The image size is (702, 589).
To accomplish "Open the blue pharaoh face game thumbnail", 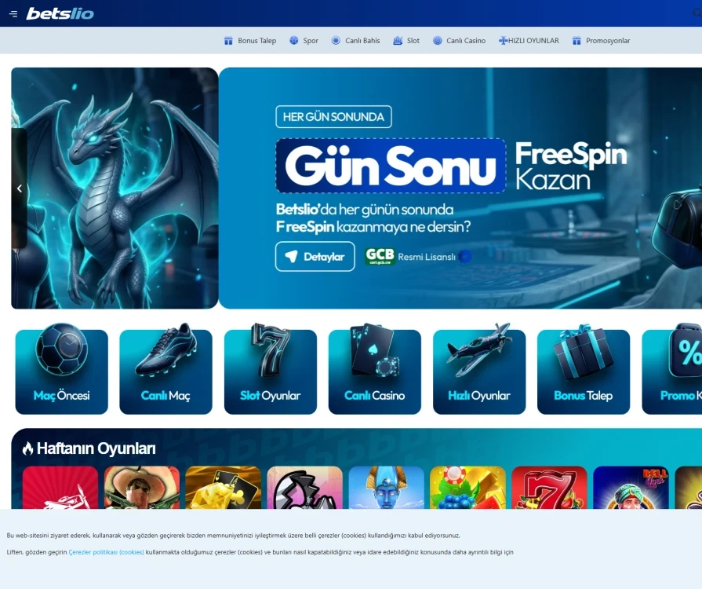I will 386,487.
